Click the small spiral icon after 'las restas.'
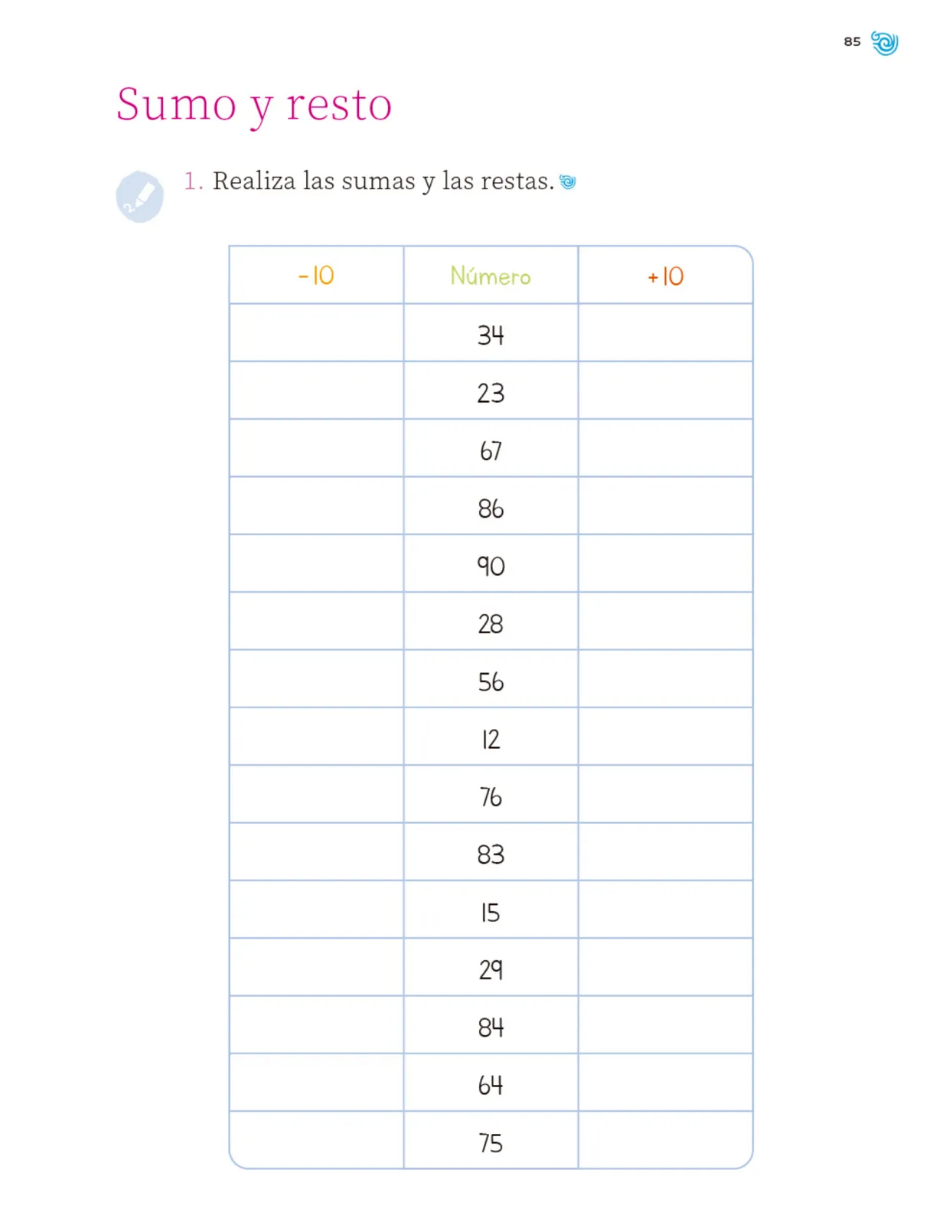930x1225 pixels. click(x=567, y=181)
